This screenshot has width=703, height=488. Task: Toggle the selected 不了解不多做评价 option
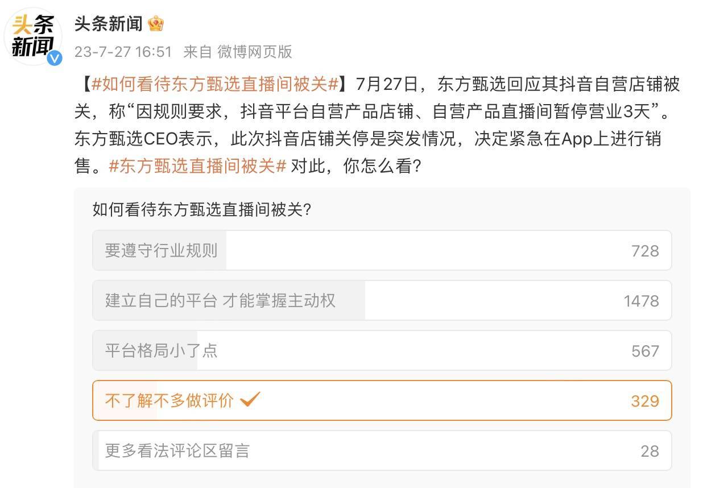(169, 400)
